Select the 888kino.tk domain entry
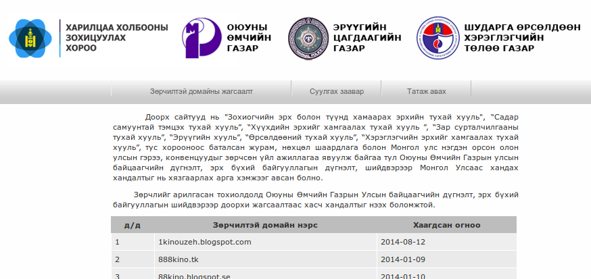This screenshot has height=279, width=591. [x=178, y=259]
